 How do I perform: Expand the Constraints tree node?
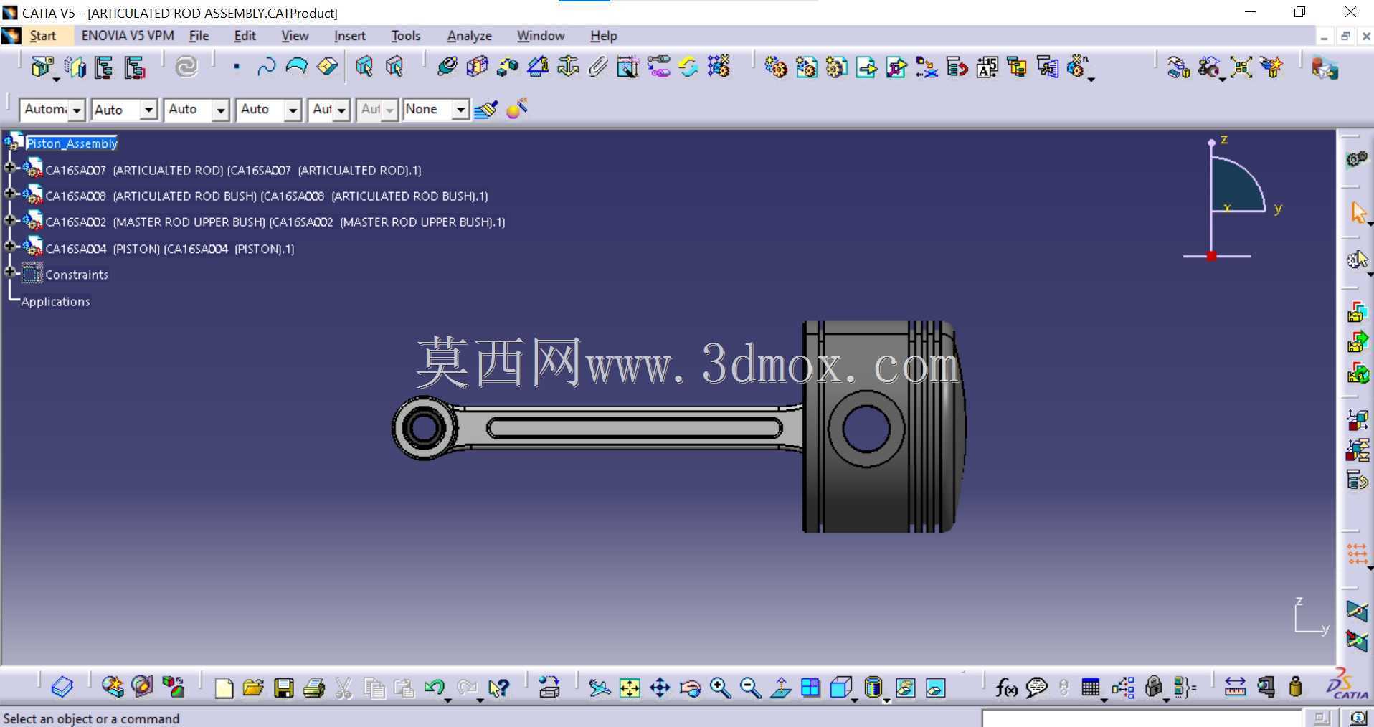[9, 272]
